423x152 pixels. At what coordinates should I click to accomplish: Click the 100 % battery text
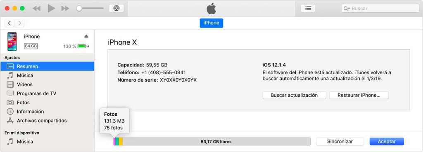pyautogui.click(x=69, y=46)
